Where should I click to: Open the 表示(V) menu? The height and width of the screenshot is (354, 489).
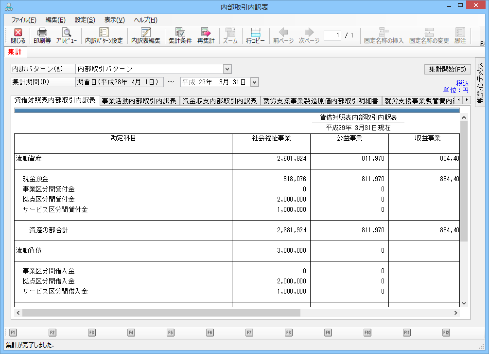pos(114,20)
